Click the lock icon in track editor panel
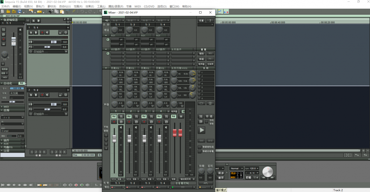Image resolution: width=370 pixels, height=192 pixels. [4, 44]
